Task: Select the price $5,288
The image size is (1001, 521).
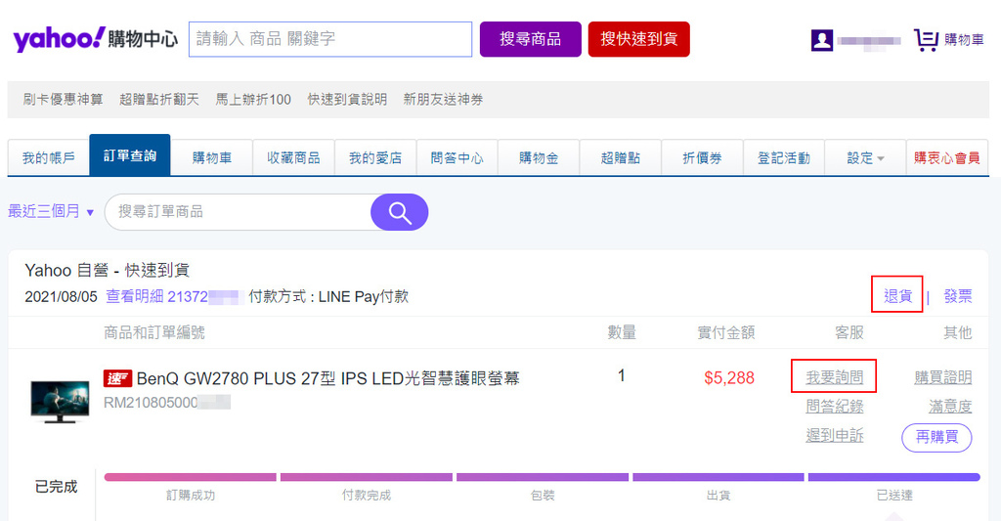Action: 729,378
